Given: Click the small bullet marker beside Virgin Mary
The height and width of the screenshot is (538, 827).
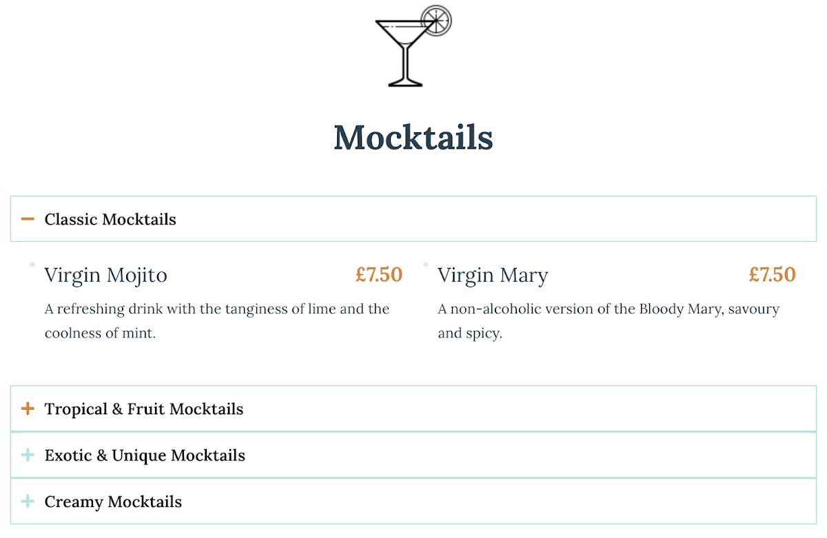Looking at the screenshot, I should click(425, 264).
